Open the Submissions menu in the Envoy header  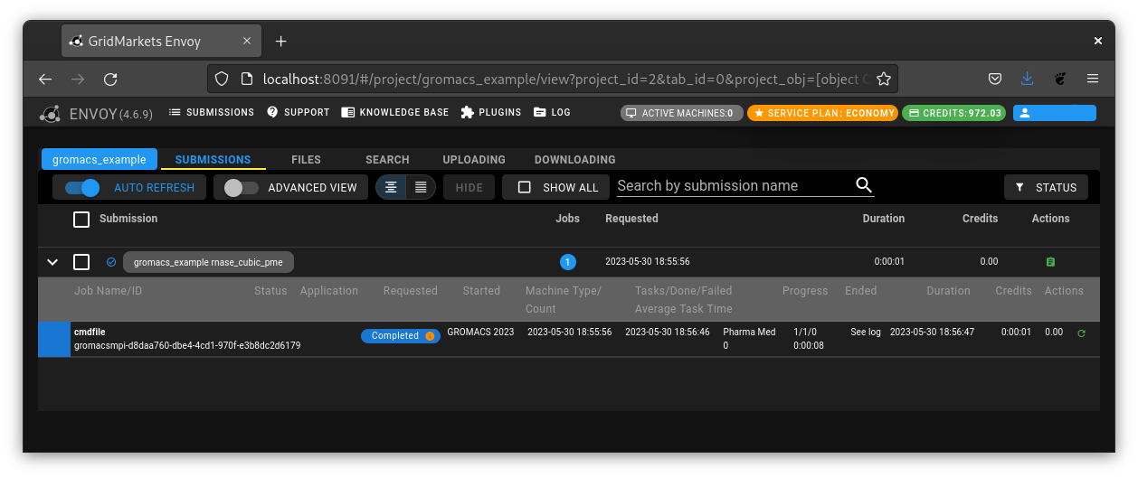(212, 113)
